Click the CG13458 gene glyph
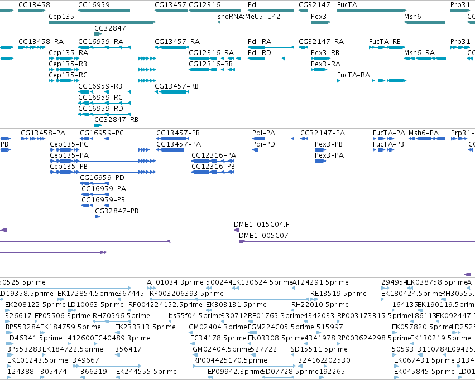The height and width of the screenshot is (380, 475). pyautogui.click(x=32, y=11)
